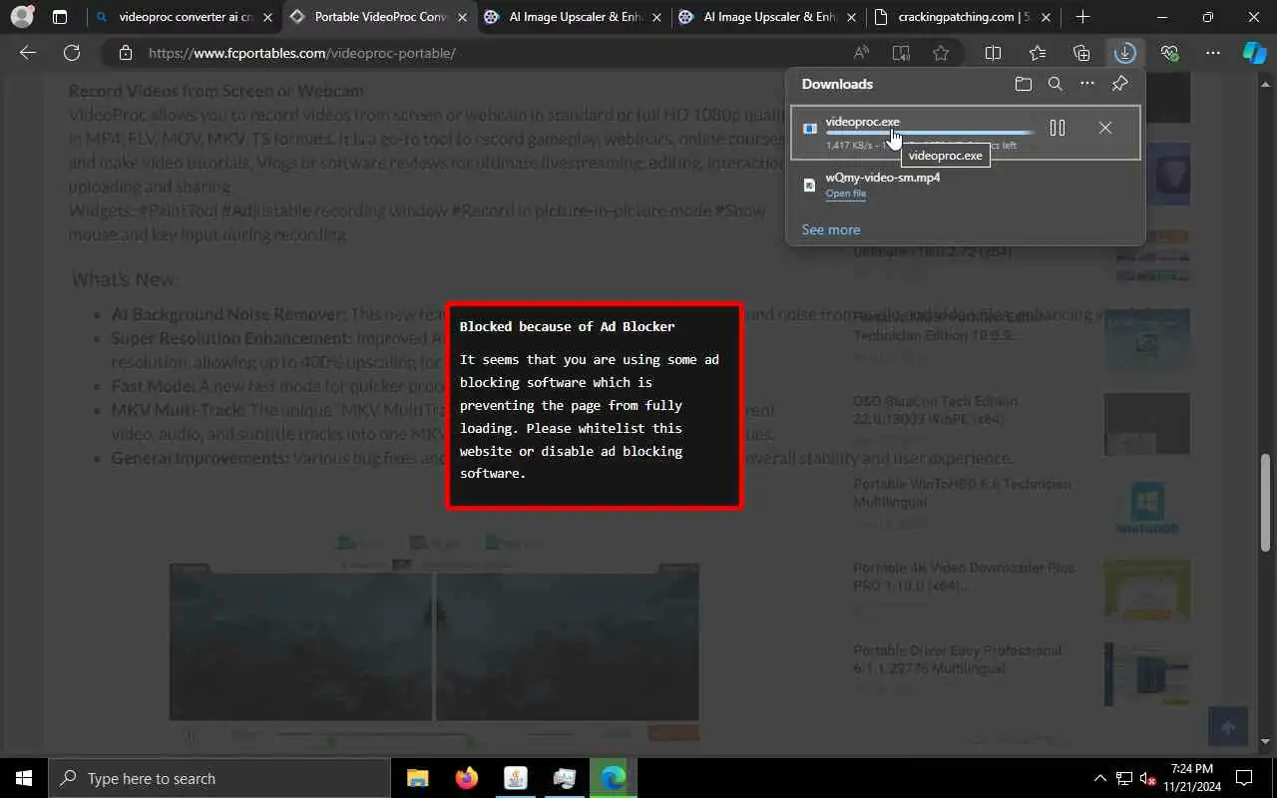
Task: Click the taskbar search box
Action: pyautogui.click(x=219, y=778)
